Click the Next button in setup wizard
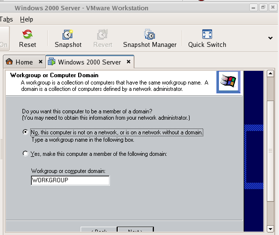The height and width of the screenshot is (235, 279). 135,229
